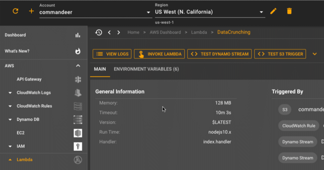Click the INVOKE LAMBDA button
Image resolution: width=324 pixels, height=170 pixels.
click(x=159, y=54)
